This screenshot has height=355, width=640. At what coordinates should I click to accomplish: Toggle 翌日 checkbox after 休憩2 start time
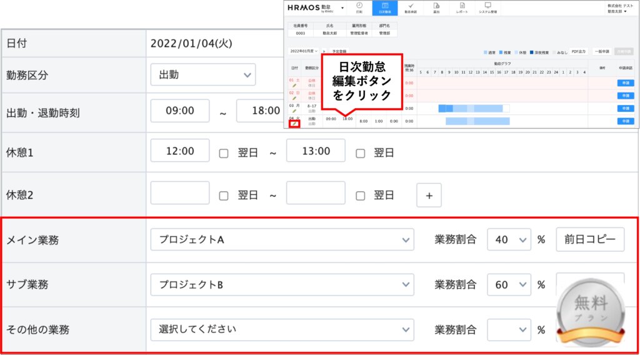coord(224,195)
